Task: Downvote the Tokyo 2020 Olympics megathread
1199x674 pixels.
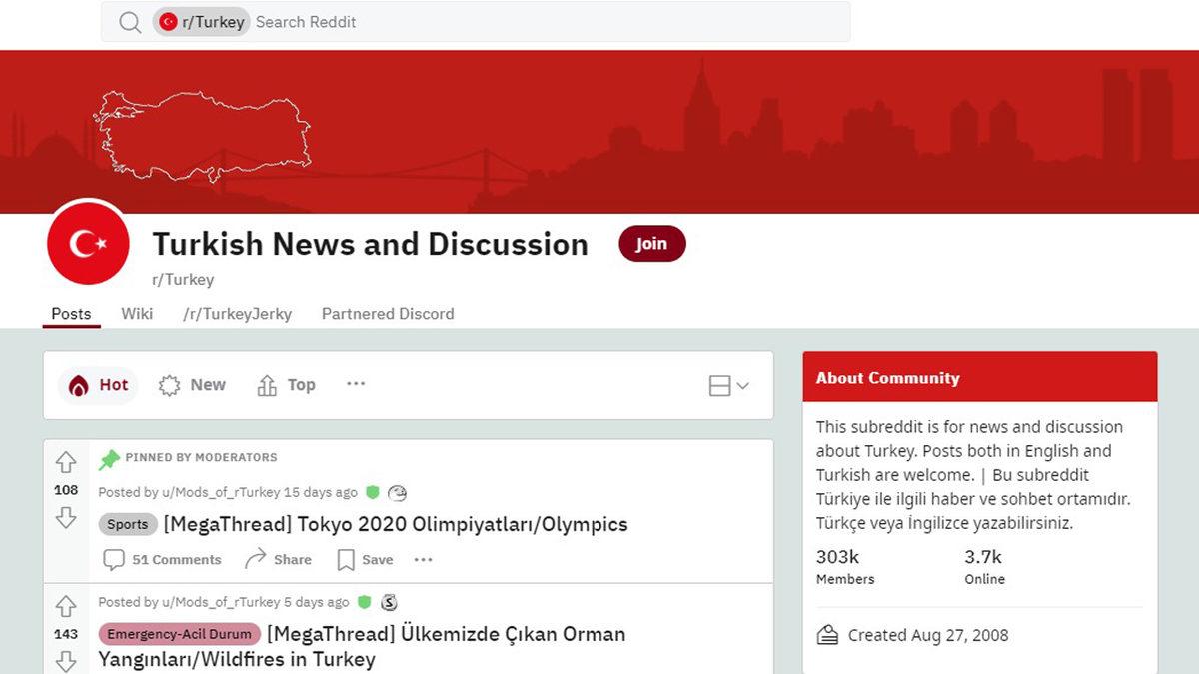Action: coord(66,517)
